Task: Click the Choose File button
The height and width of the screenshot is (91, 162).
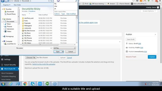Action: coord(31,58)
